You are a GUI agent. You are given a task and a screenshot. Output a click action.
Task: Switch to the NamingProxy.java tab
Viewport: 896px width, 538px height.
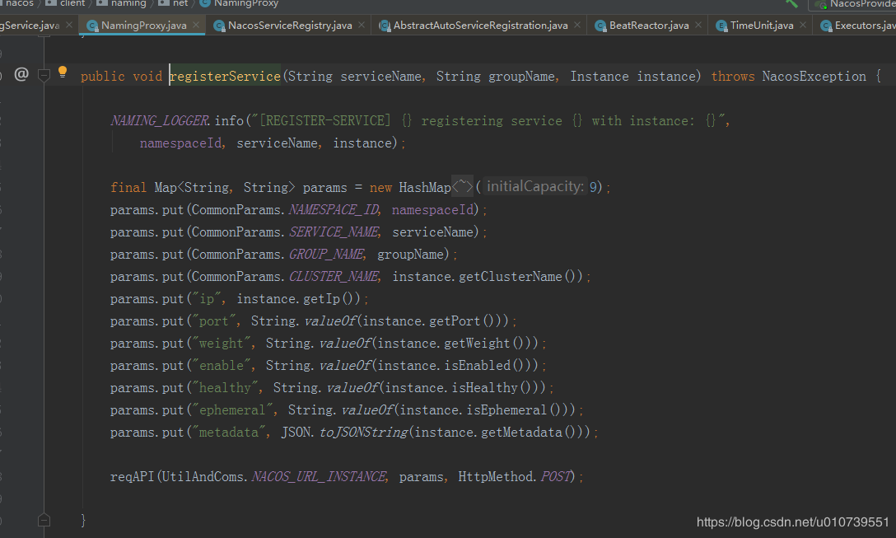tap(143, 26)
